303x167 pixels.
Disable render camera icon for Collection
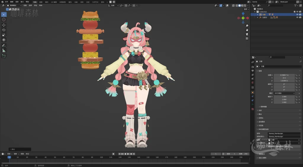click(x=300, y=12)
